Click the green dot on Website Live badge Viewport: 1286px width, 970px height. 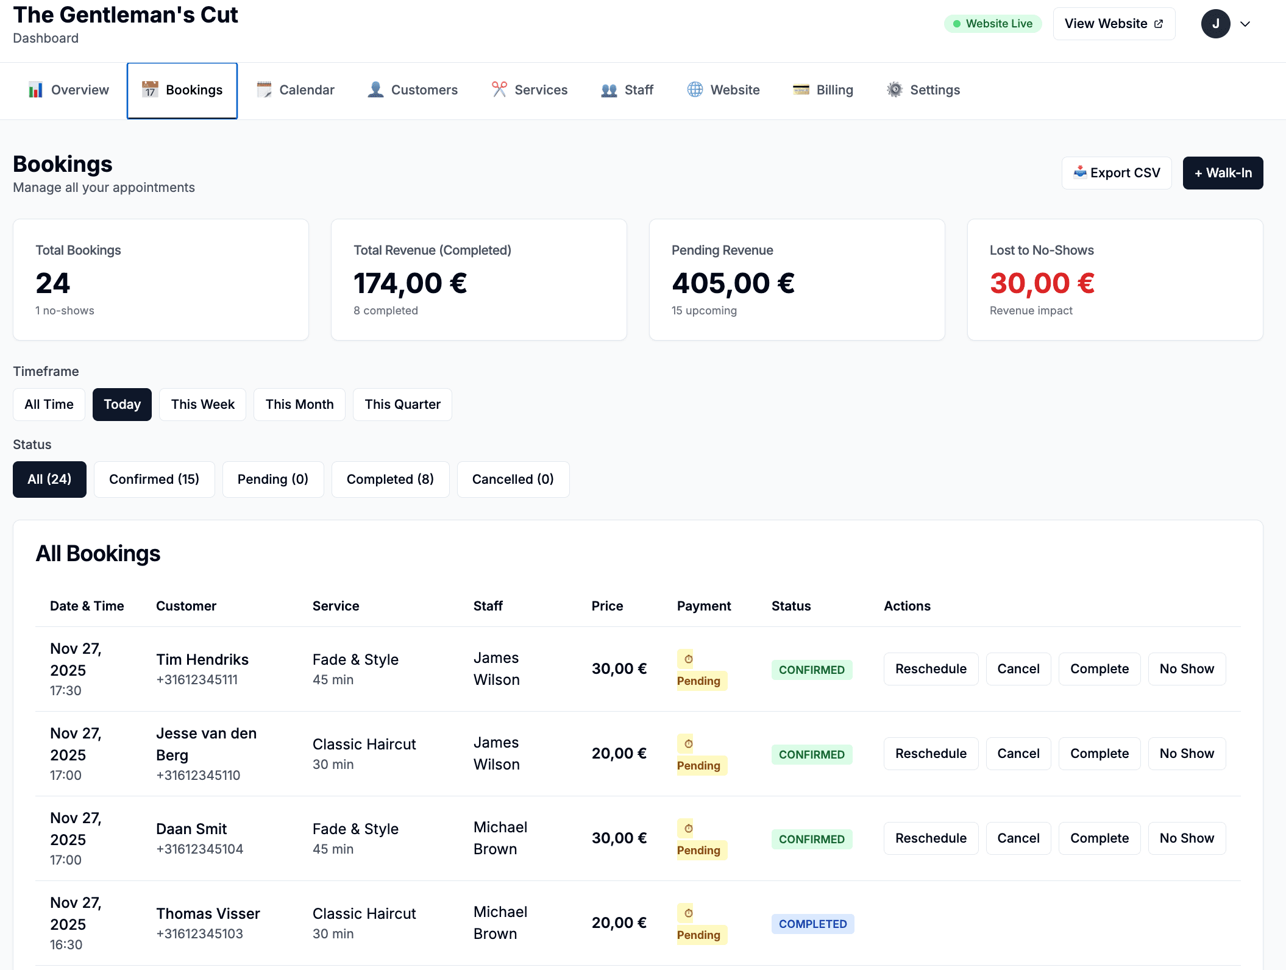tap(957, 23)
